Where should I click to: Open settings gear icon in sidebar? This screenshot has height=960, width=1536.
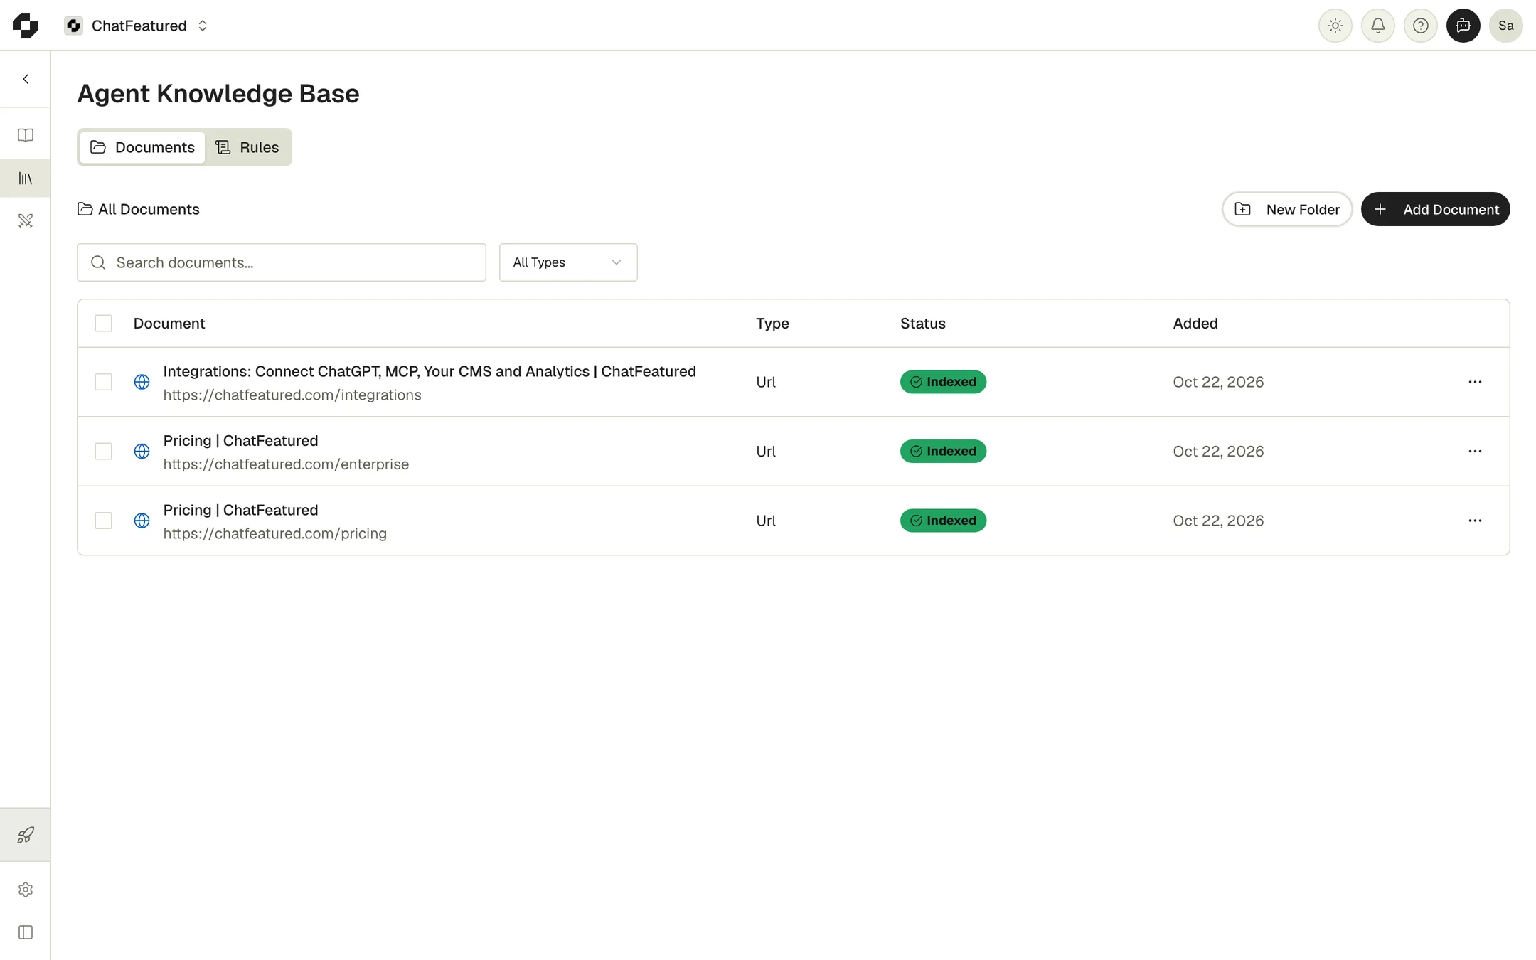coord(26,890)
